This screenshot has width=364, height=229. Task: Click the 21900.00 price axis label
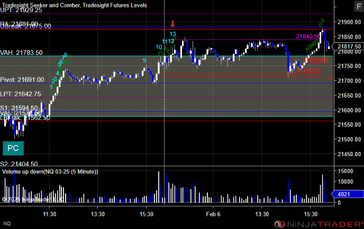coord(349,22)
